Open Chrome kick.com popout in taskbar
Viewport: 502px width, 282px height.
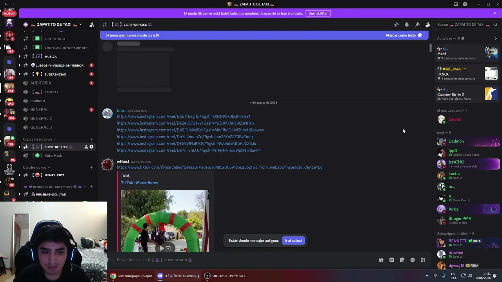[x=131, y=276]
